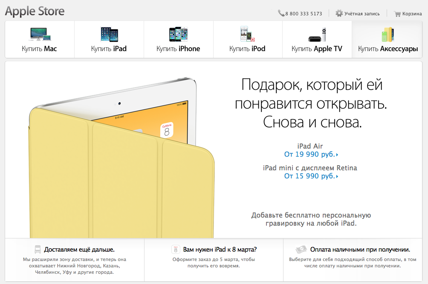
Task: Click the iPad tablets icon
Action: tap(109, 34)
